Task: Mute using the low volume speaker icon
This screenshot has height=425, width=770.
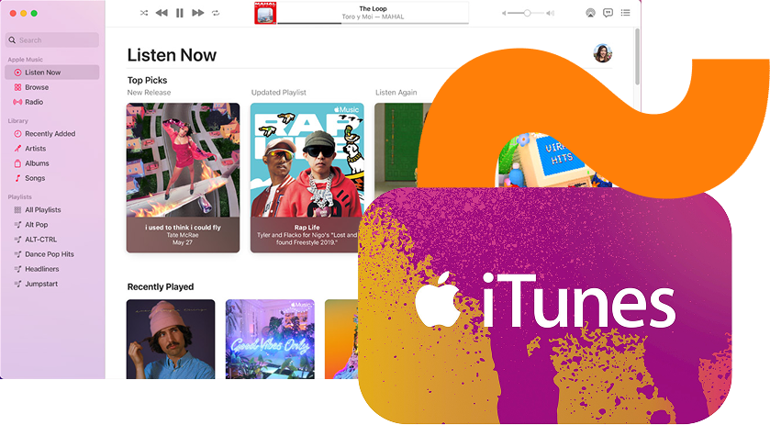Action: 504,13
